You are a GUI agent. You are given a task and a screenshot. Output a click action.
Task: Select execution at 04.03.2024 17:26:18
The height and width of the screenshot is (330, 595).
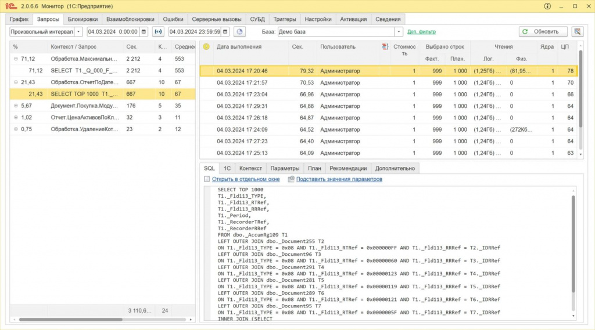click(389, 118)
